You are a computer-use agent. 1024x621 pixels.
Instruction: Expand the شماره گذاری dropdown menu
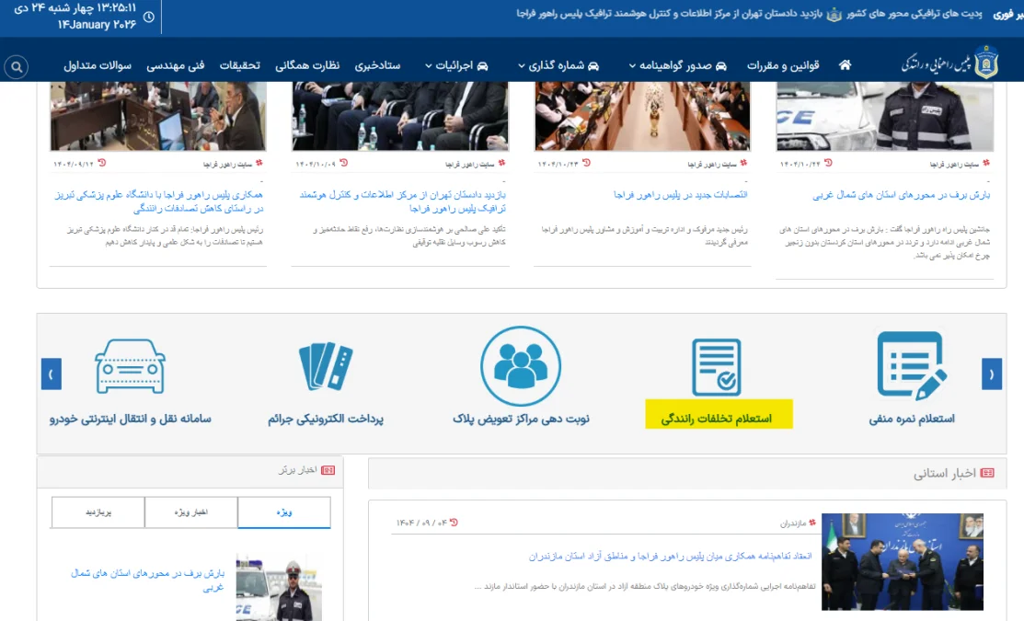tap(562, 65)
